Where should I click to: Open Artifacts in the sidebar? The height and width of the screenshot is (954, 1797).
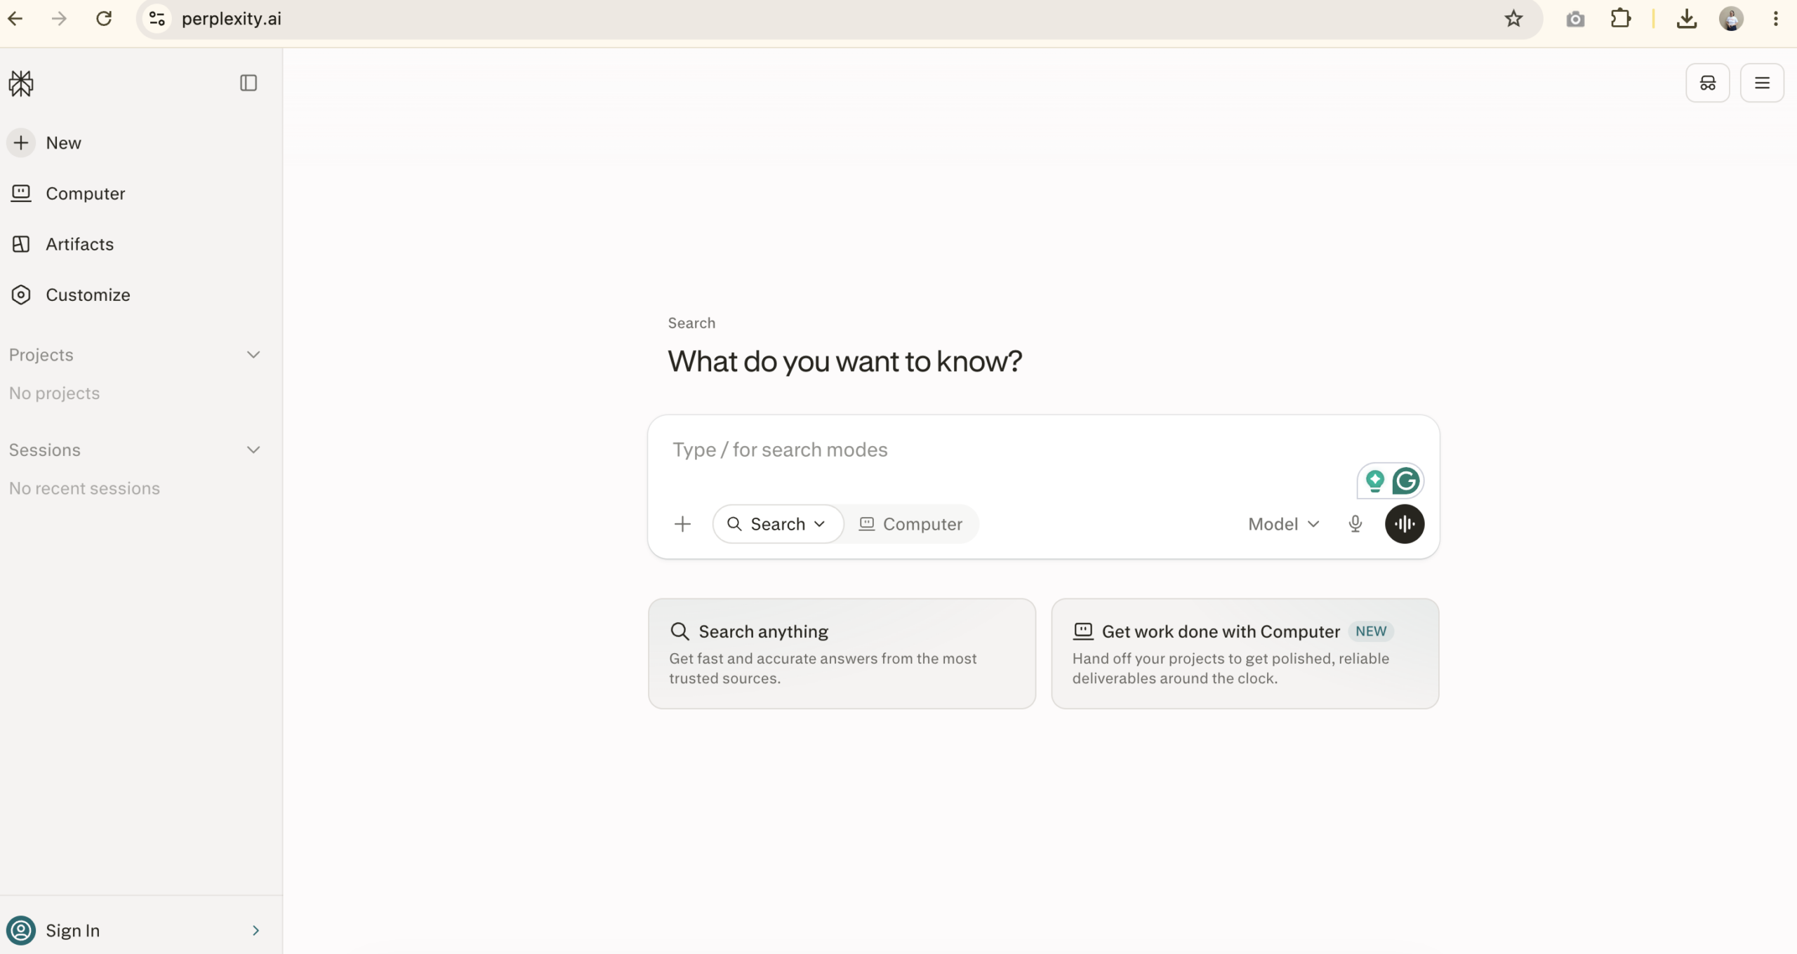pyautogui.click(x=62, y=244)
